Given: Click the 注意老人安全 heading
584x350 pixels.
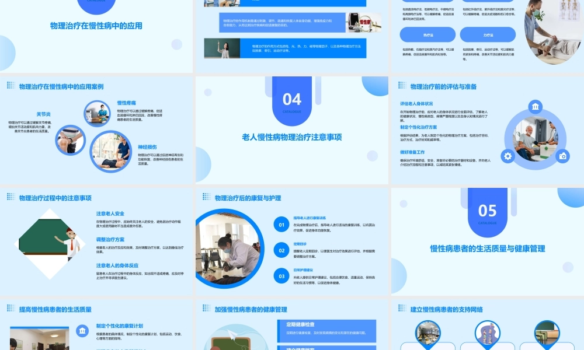Looking at the screenshot, I should click(110, 213).
